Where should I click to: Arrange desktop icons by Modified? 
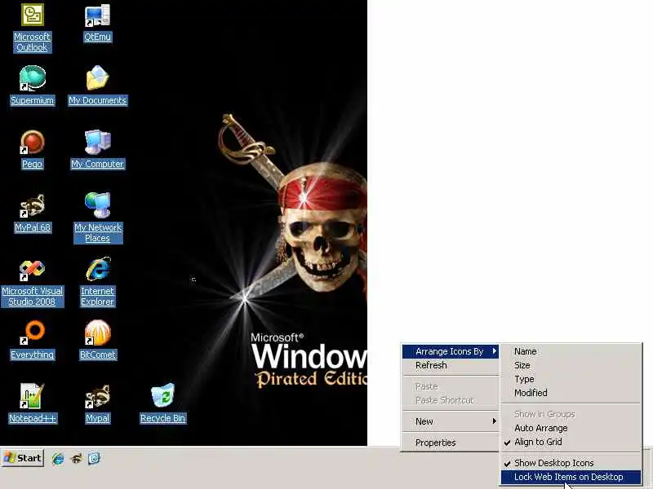point(571,393)
